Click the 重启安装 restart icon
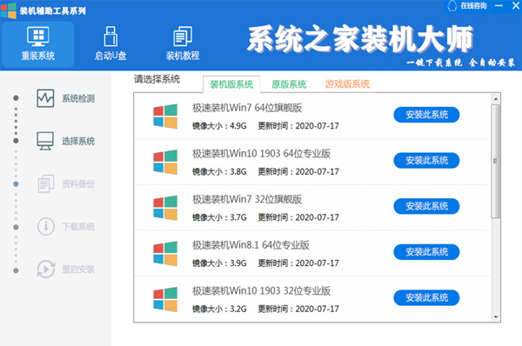The image size is (522, 346). 46,269
